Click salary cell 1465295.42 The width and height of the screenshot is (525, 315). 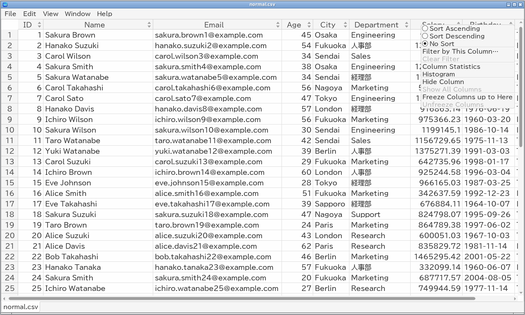coord(436,257)
